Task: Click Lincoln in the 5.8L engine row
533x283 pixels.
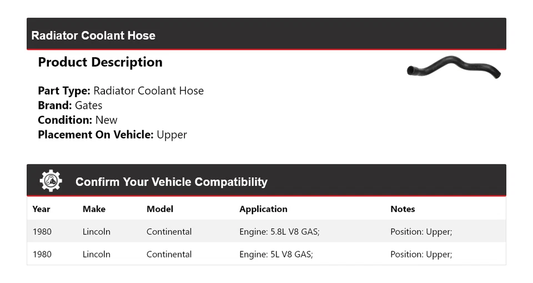Action: click(97, 231)
